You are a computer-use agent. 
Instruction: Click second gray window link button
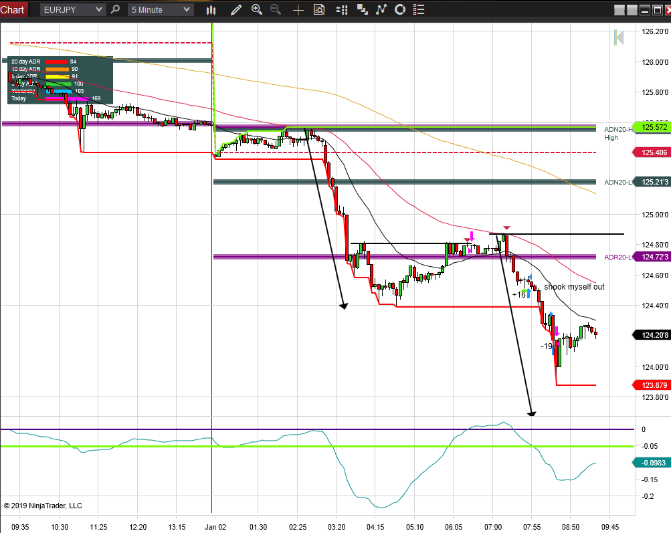click(632, 10)
